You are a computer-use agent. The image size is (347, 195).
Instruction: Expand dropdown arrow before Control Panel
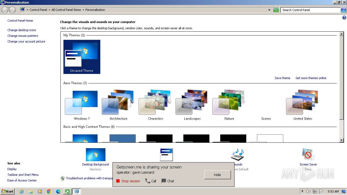click(x=27, y=10)
